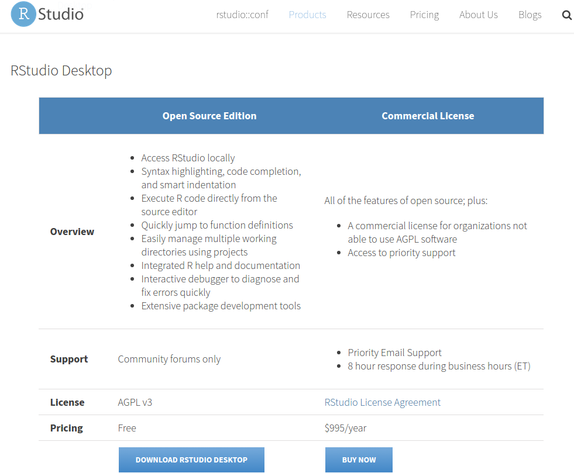Click the Buy Now button
The width and height of the screenshot is (574, 473).
coord(359,460)
